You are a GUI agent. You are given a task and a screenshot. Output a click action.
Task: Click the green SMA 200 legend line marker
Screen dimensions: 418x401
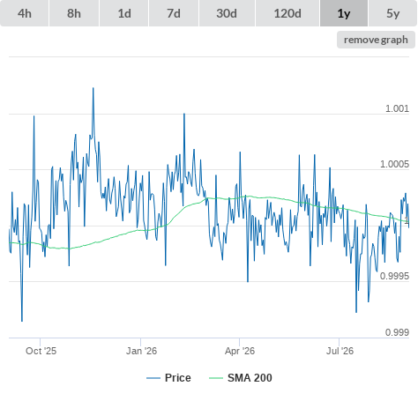coord(216,378)
